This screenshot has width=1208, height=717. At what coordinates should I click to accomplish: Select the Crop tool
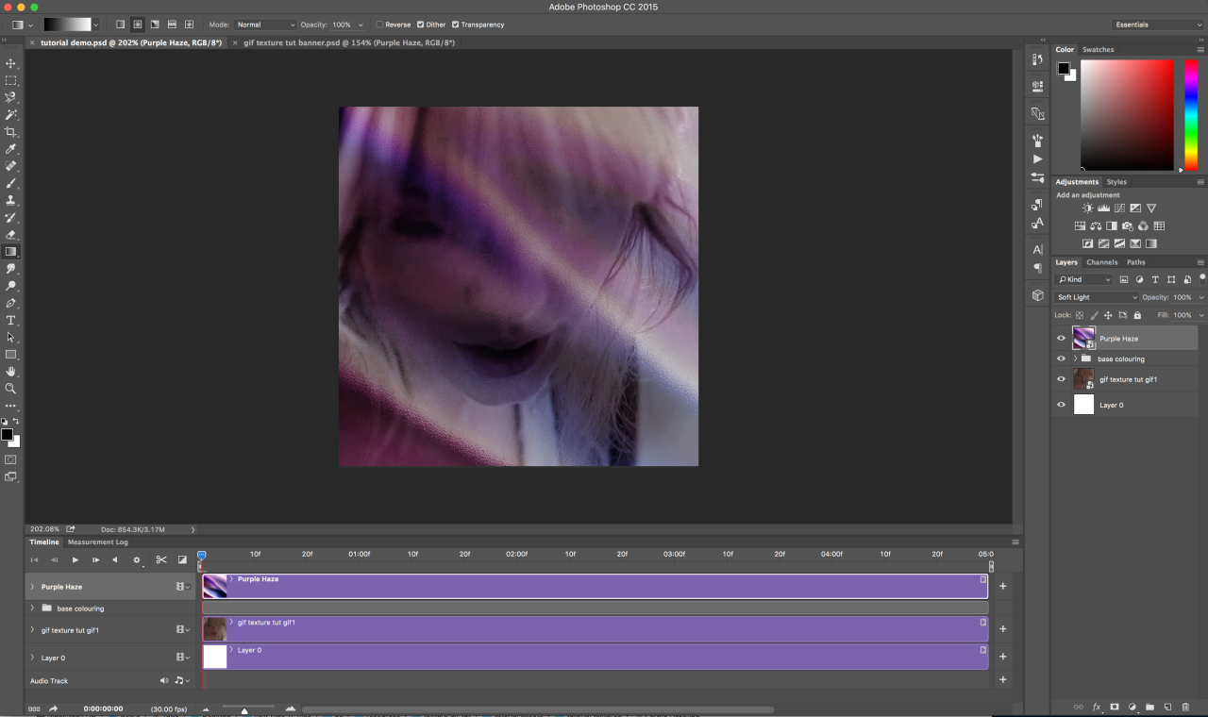tap(11, 132)
